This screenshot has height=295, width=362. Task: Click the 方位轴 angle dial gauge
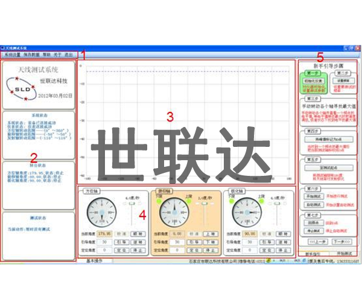[x=101, y=212]
